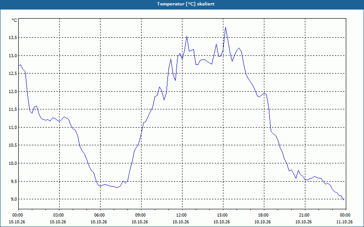Image resolution: width=364 pixels, height=227 pixels.
Task: Click the 11,0 y-axis label
Action: click(x=13, y=128)
